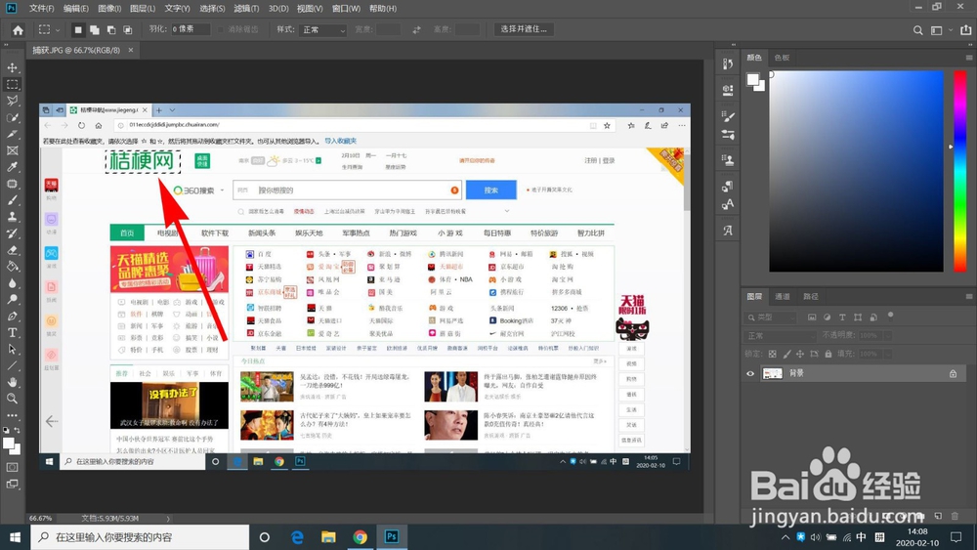Viewport: 977px width, 550px height.
Task: Open the layer blend mode dropdown 正常
Action: pyautogui.click(x=780, y=336)
